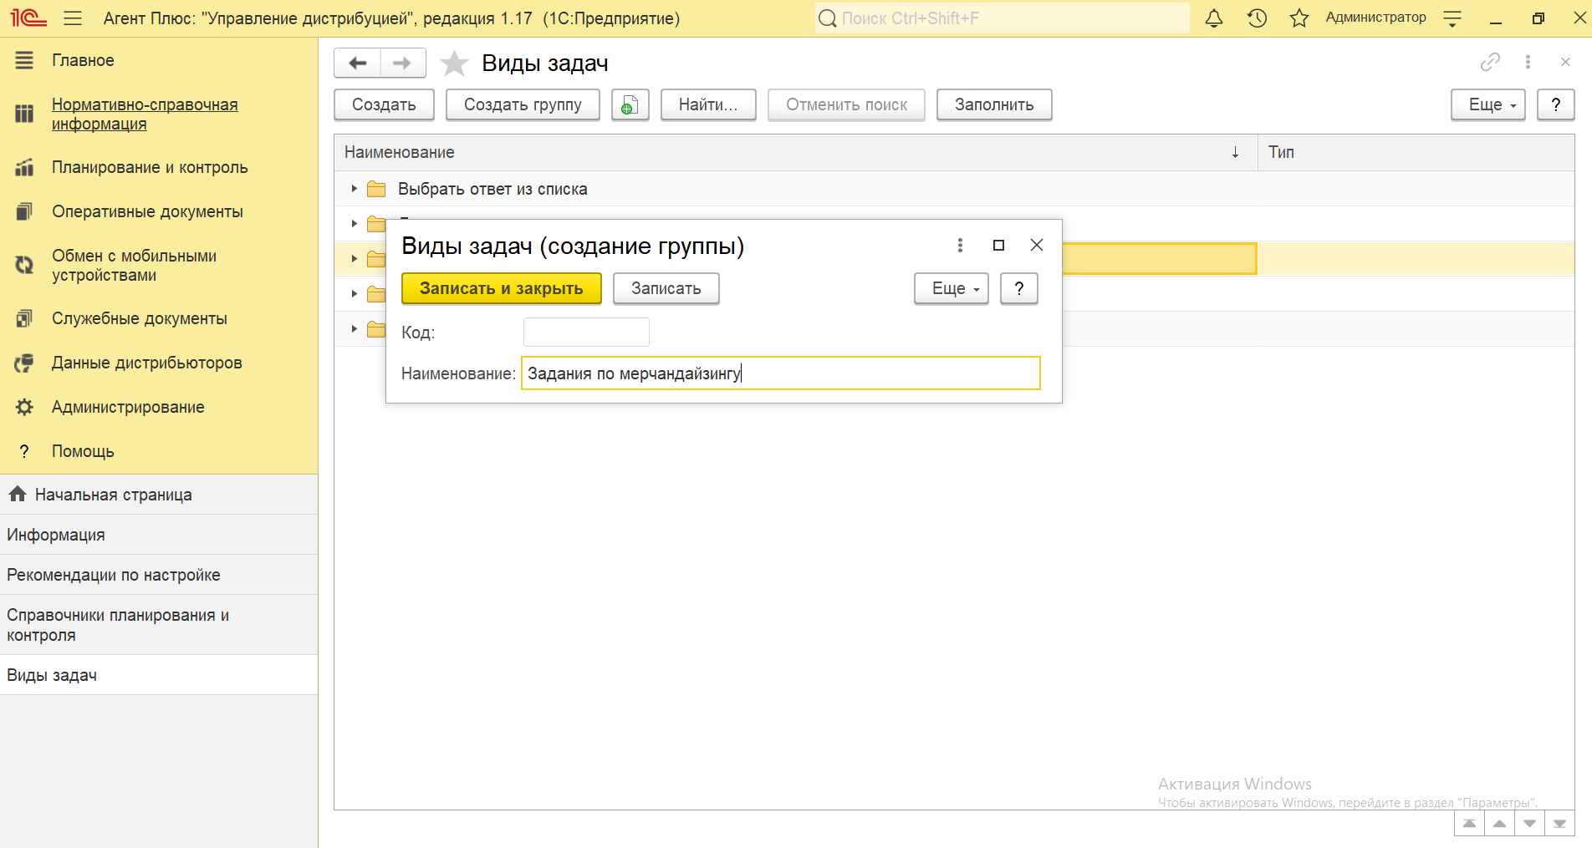Move list down one page arrow
The image size is (1592, 848).
1529,824
